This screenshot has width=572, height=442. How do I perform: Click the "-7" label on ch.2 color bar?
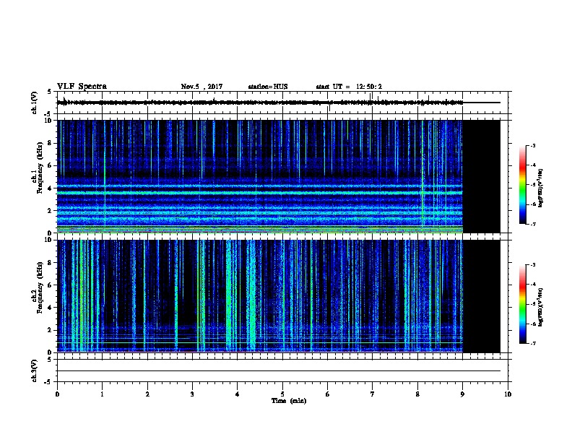pyautogui.click(x=533, y=343)
